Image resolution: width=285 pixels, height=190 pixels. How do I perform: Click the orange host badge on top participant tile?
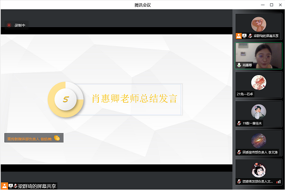click(238, 36)
